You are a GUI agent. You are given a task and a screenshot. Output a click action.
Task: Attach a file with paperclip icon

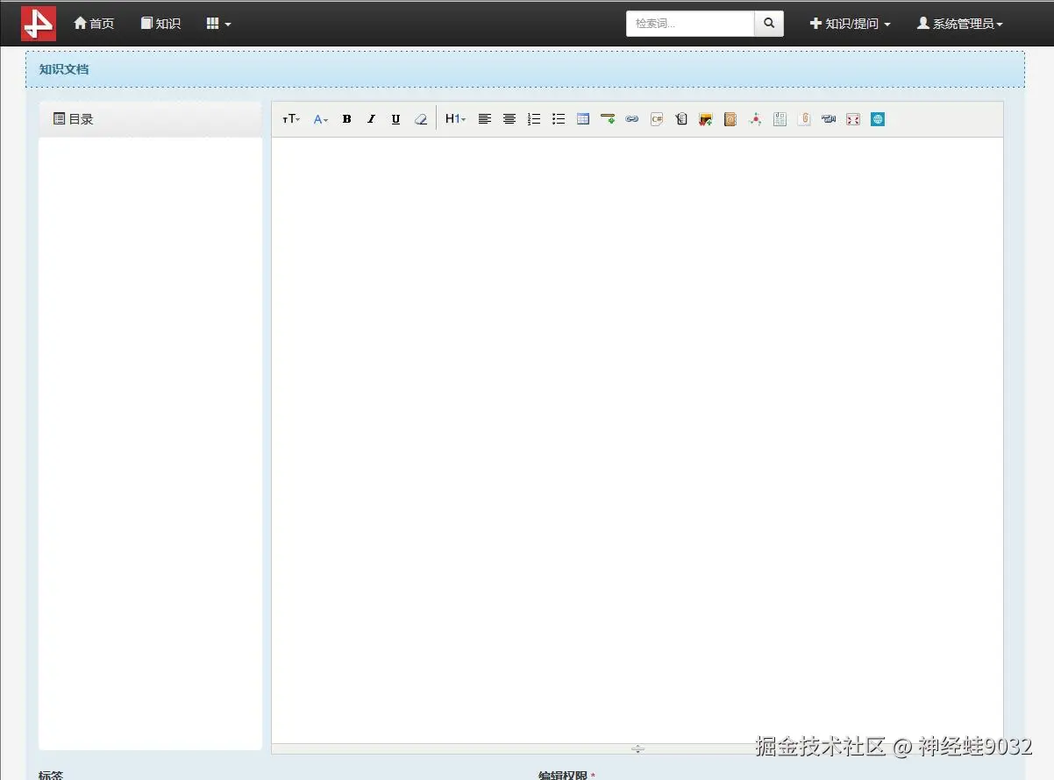pos(804,119)
